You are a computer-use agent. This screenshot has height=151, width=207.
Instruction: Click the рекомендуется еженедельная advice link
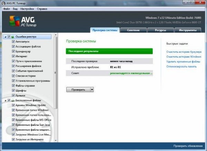[131, 73]
